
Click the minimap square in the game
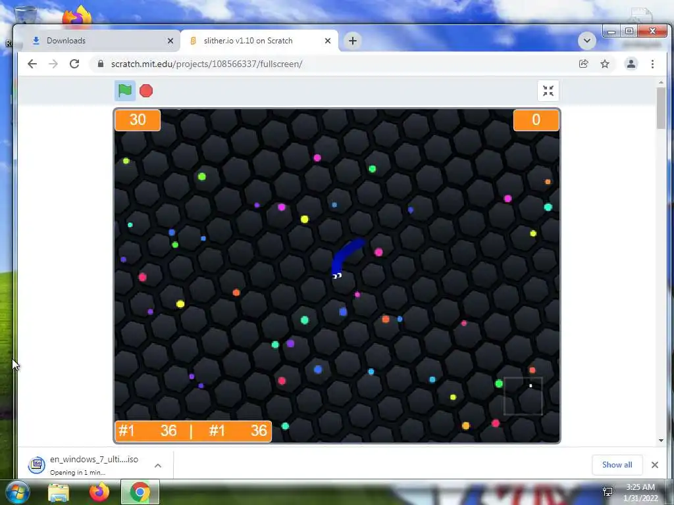pos(523,396)
